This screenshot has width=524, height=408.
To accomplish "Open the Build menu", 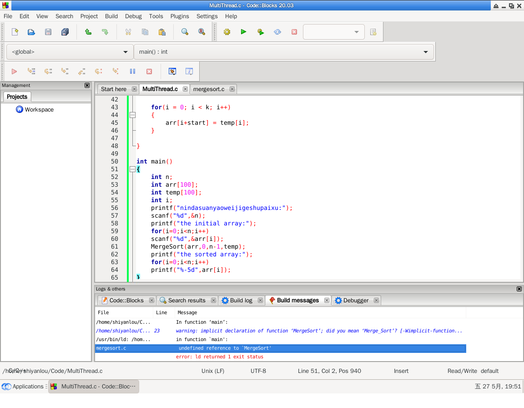I will (111, 16).
